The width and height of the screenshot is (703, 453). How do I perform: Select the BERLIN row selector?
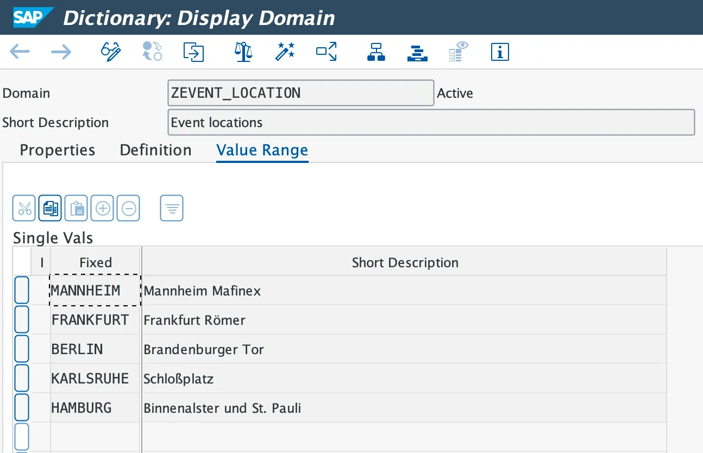(22, 349)
